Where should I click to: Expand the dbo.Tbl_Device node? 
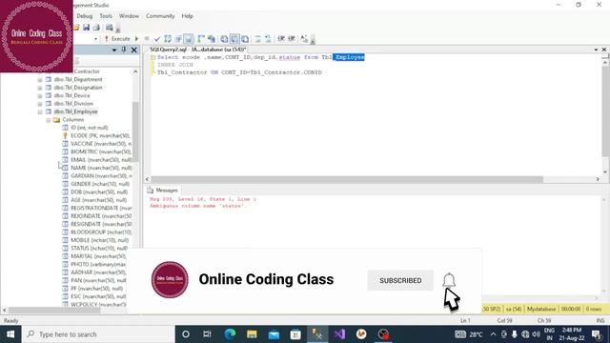click(40, 95)
